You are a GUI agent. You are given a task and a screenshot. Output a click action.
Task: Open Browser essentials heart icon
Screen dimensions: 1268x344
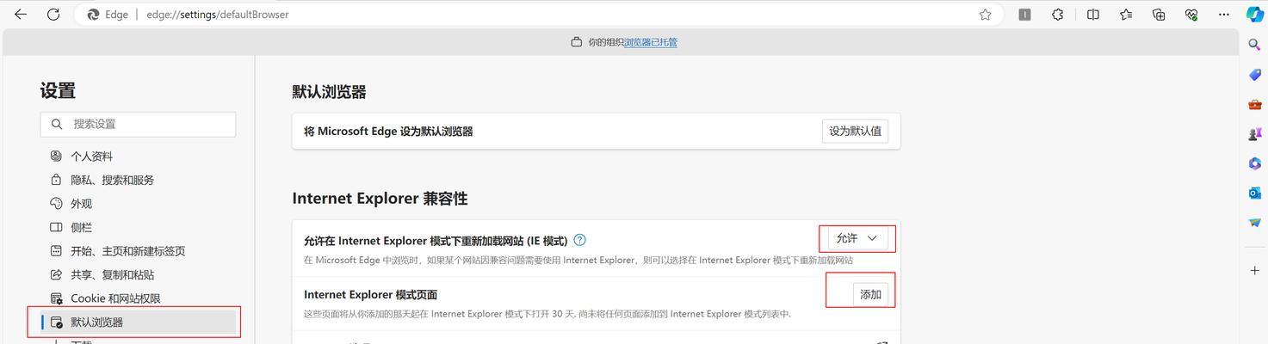[x=1191, y=15]
